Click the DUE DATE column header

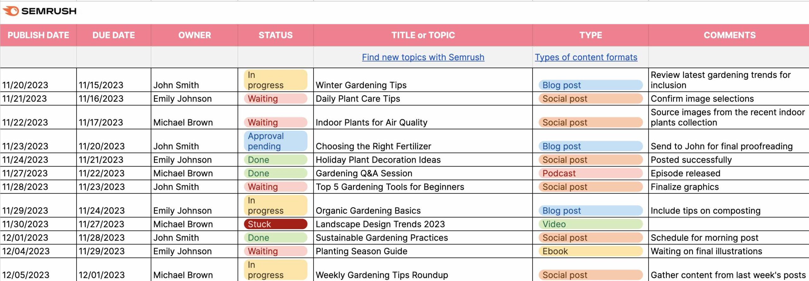(113, 35)
